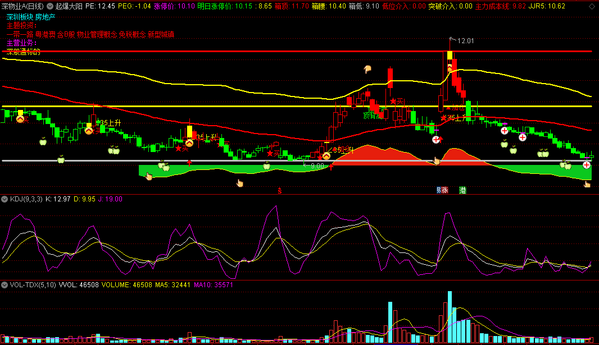599x345 pixels.
Task: Expand the KDJ(9,3,3) indicator dropdown arrow
Action: coord(4,199)
